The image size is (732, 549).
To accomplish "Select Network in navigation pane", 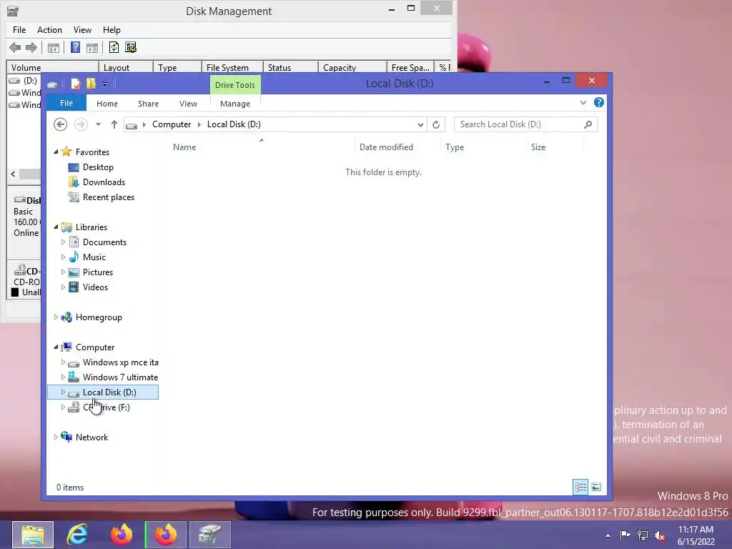I will [91, 437].
